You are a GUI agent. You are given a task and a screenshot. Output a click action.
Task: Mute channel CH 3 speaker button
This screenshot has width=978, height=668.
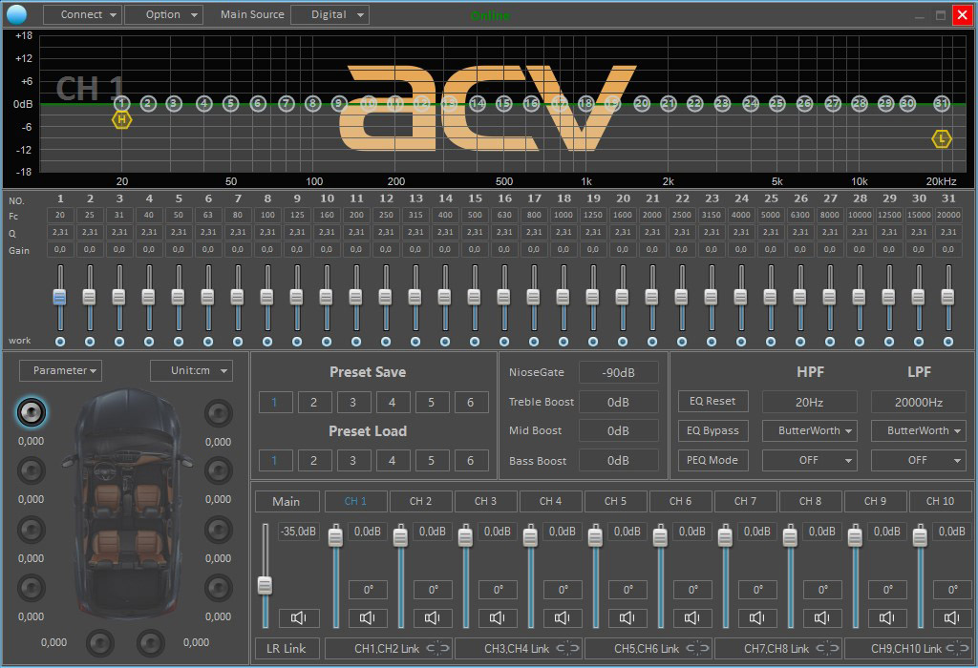click(x=497, y=617)
